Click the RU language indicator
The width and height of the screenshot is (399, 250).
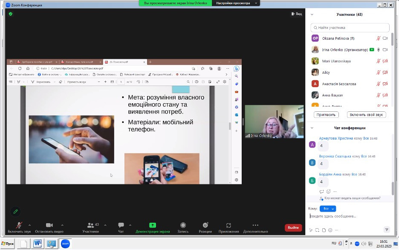point(334,243)
